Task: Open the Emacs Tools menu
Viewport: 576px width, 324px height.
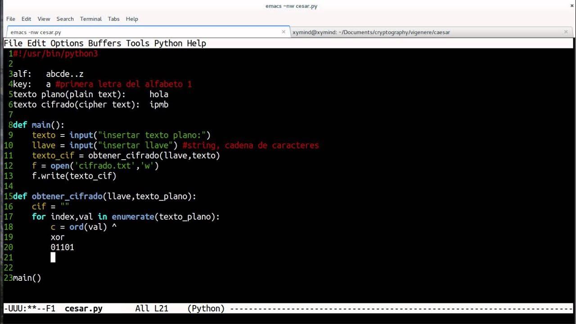Action: point(137,44)
